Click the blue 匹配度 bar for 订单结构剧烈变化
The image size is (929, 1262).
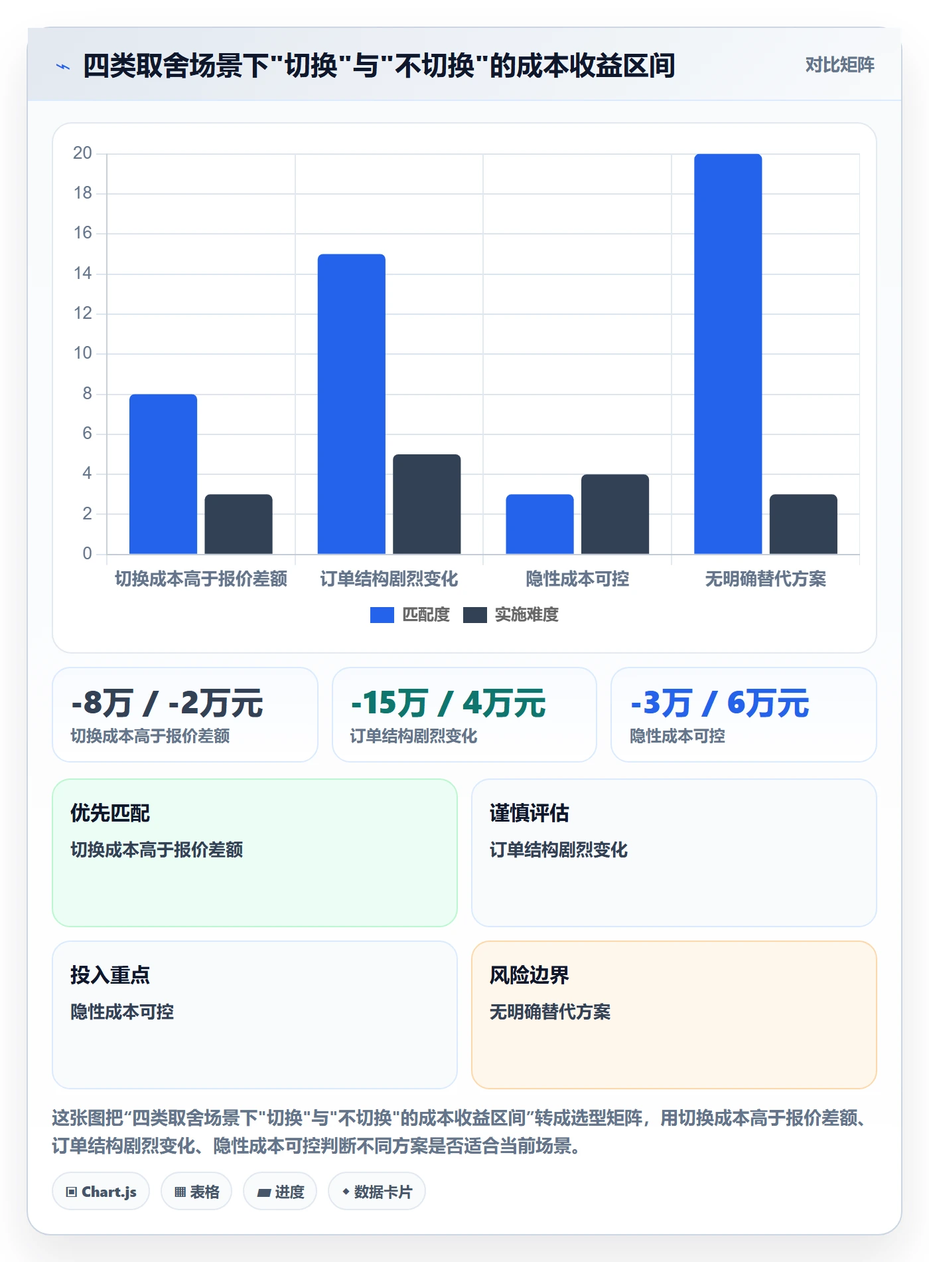[x=352, y=404]
